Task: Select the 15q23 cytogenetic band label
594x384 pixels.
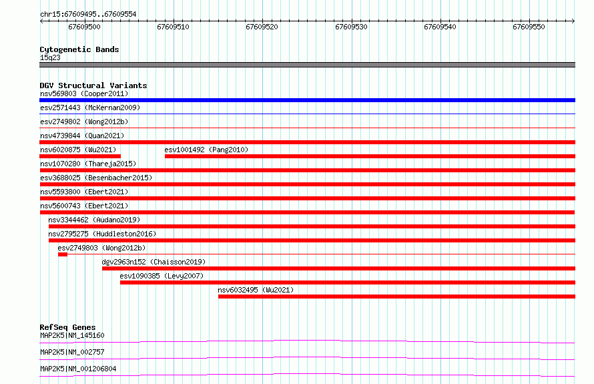Action: (50, 57)
